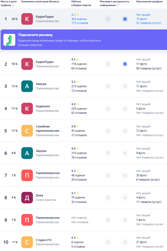Click teal 'А' avatar of Аврора rated 4.3

tap(27, 86)
